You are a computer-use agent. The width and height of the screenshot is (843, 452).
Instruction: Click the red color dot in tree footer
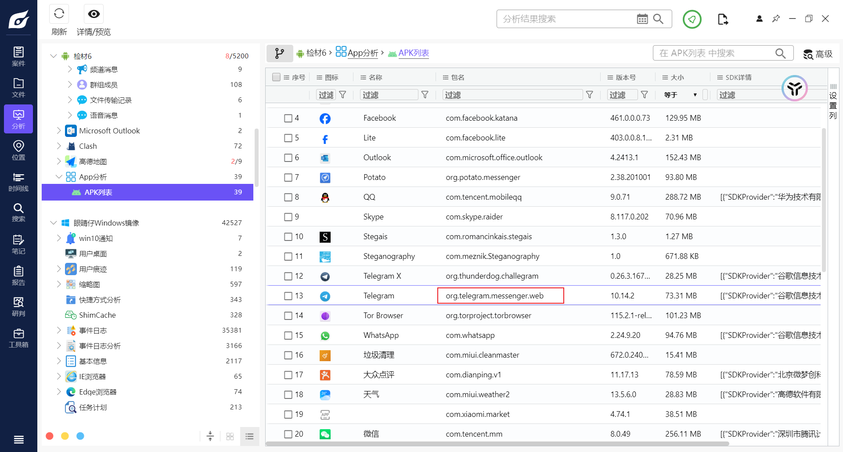pyautogui.click(x=50, y=436)
